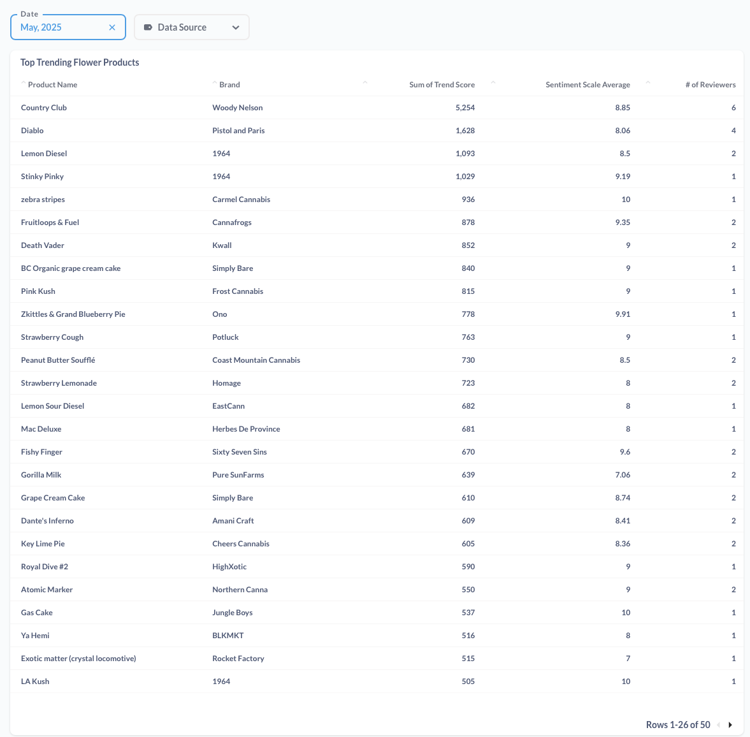Select the Gorilla Milk product cell
The image size is (750, 737).
click(x=41, y=475)
